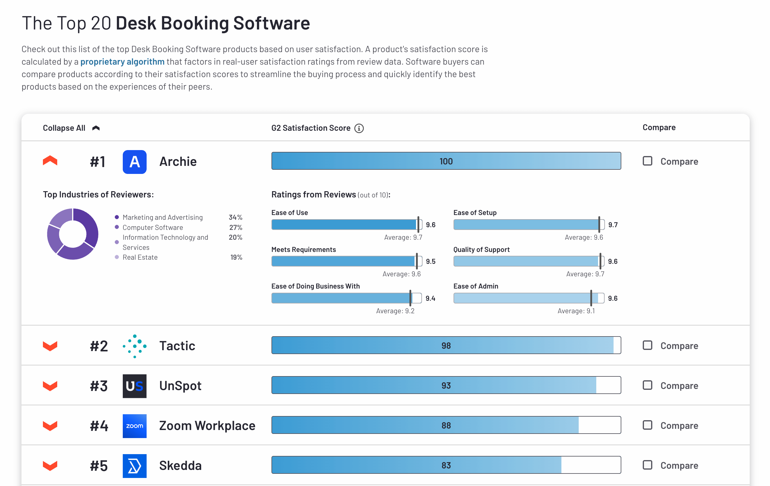Expand the Skedda row details
The image size is (770, 486).
click(50, 465)
